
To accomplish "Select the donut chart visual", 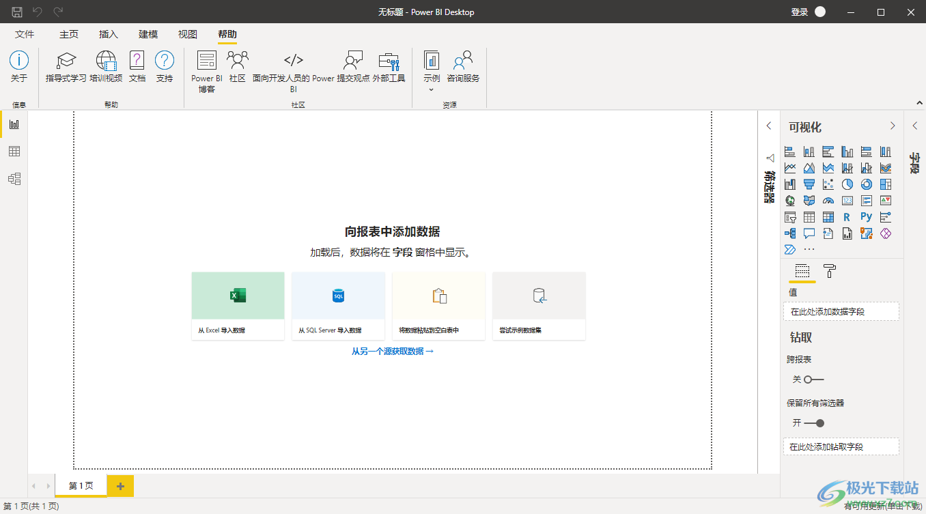I will tap(867, 184).
